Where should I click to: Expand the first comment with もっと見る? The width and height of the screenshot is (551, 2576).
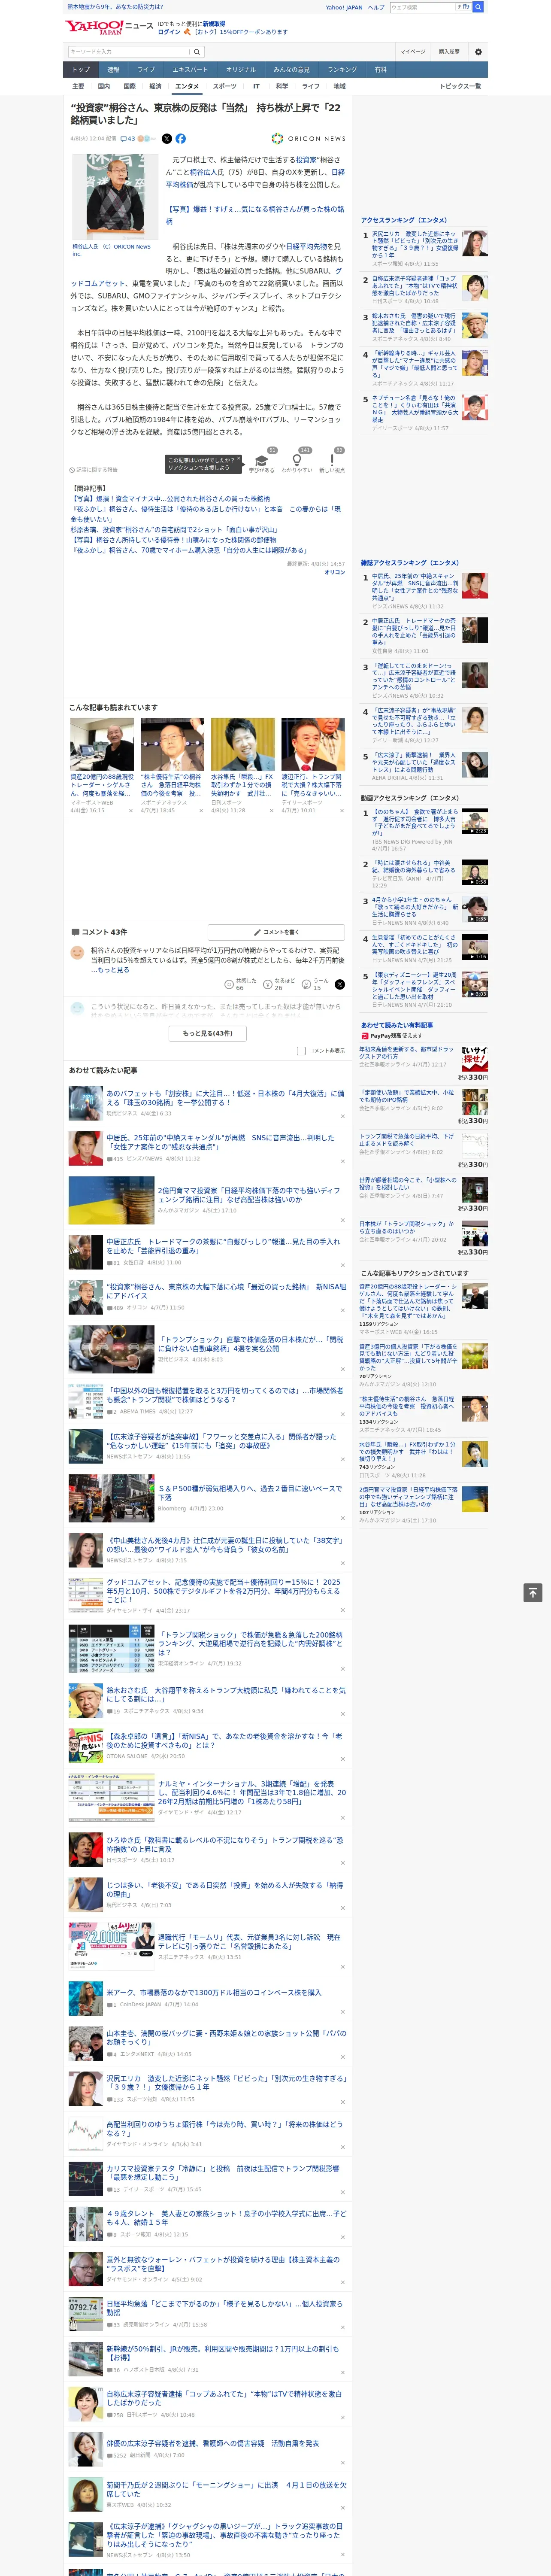pos(112,970)
